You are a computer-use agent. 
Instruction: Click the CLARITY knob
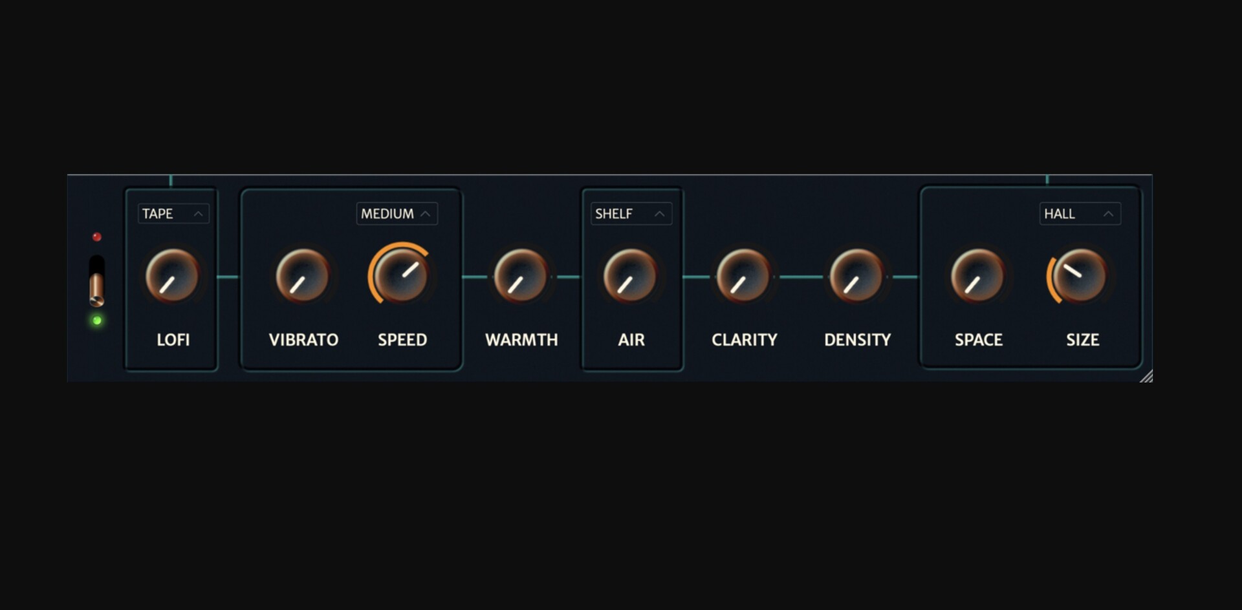pyautogui.click(x=743, y=276)
